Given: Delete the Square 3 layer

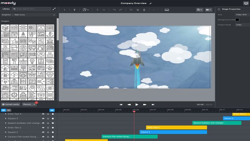Looking at the screenshot, I should (53, 118).
